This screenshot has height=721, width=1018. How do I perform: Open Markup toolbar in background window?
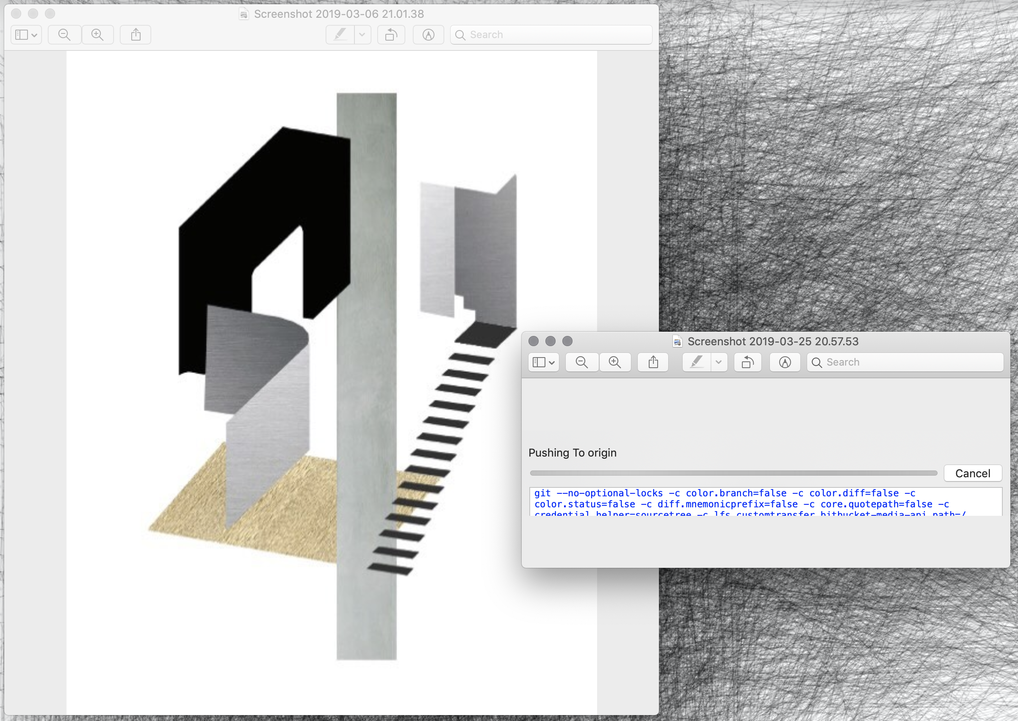(x=429, y=35)
